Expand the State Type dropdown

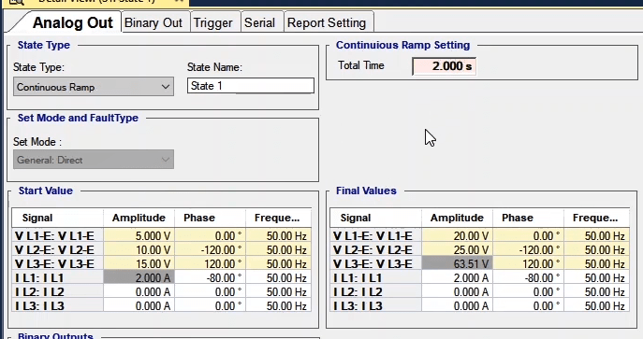click(94, 87)
